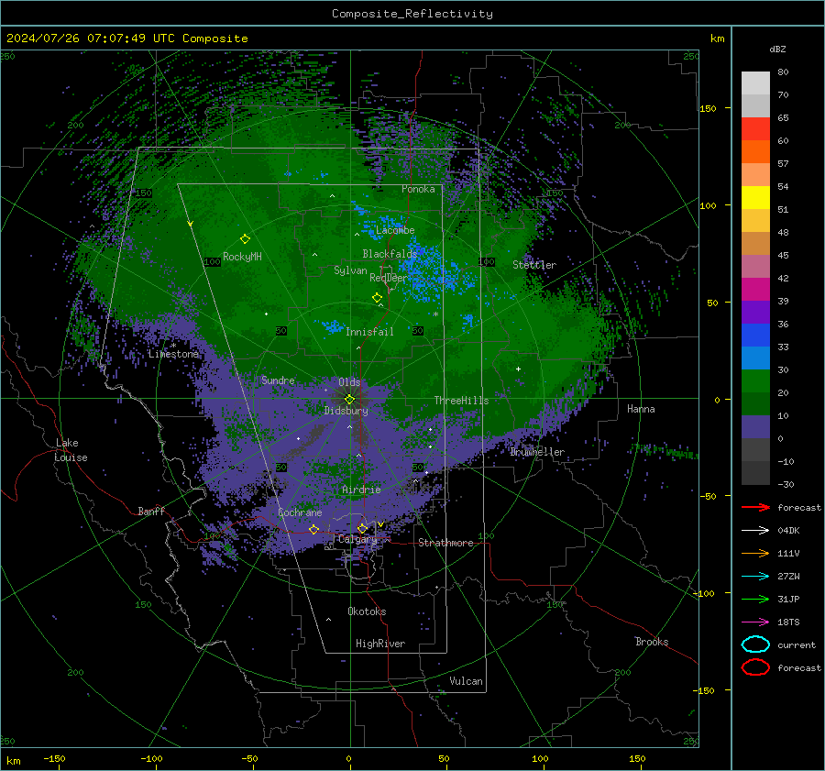The width and height of the screenshot is (825, 771).
Task: Click the yellow 54 dBZ color swatch
Action: point(755,197)
